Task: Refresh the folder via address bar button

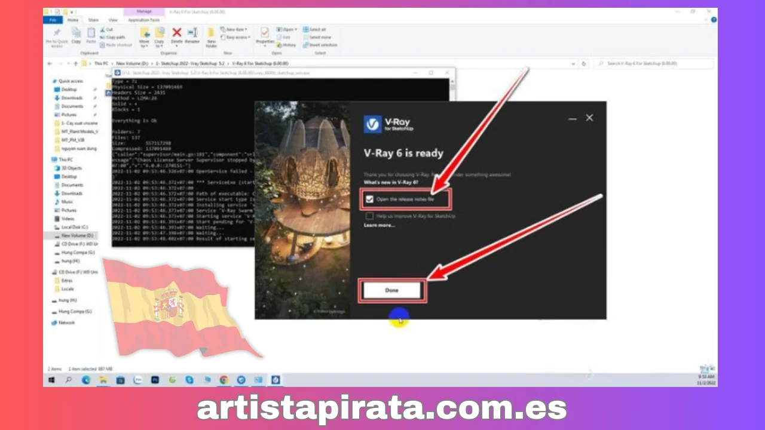Action: click(x=585, y=63)
